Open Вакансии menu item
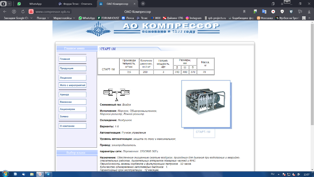The width and height of the screenshot is (314, 177). click(73, 102)
